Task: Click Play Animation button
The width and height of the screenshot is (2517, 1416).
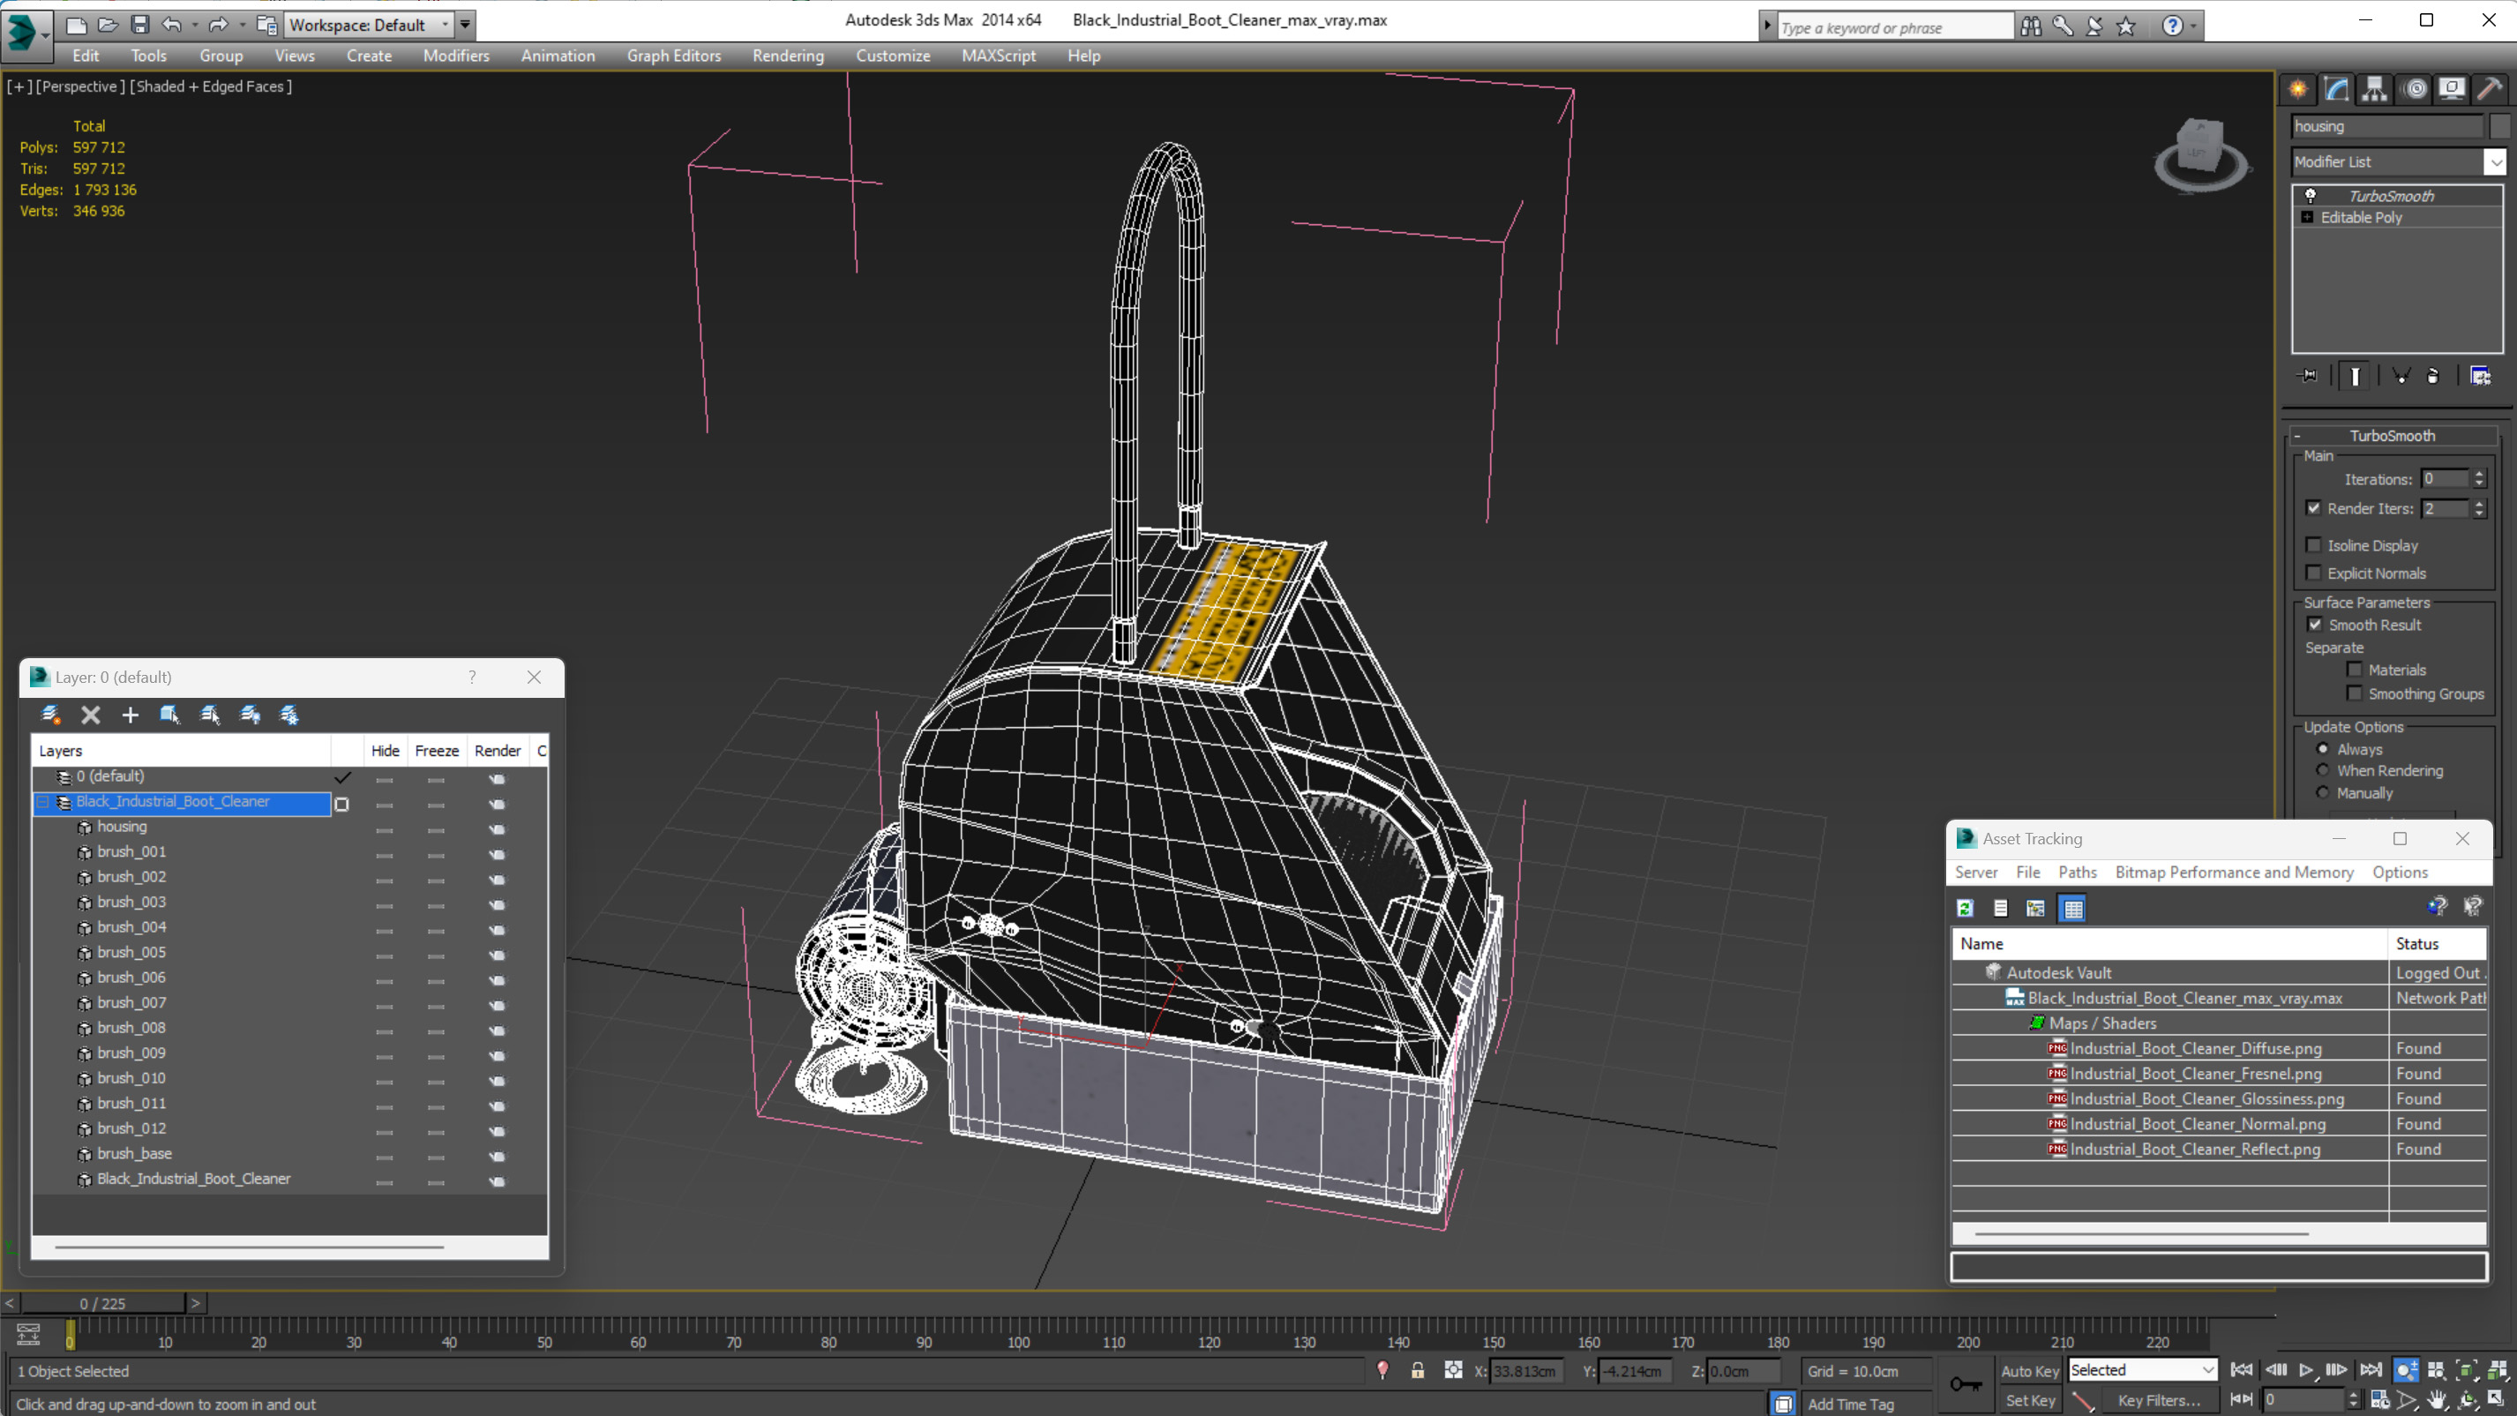Action: [x=2306, y=1370]
